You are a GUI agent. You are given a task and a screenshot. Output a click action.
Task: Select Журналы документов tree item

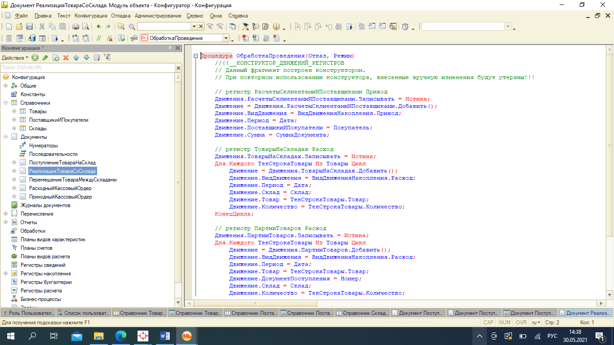[45, 205]
